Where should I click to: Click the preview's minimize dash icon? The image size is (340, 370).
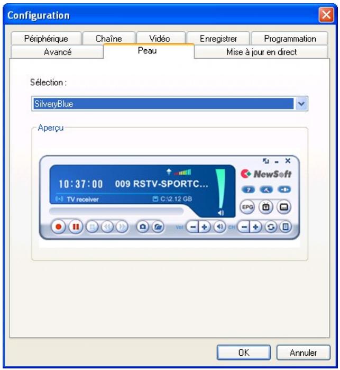[x=277, y=162]
